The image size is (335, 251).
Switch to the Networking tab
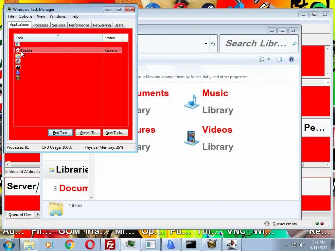[102, 25]
